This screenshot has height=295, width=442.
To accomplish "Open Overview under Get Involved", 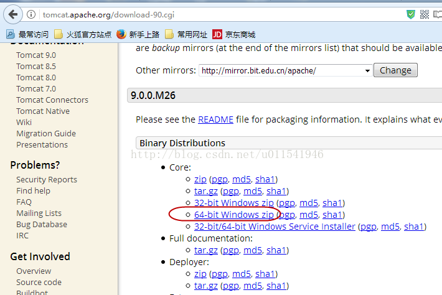I will pos(34,271).
